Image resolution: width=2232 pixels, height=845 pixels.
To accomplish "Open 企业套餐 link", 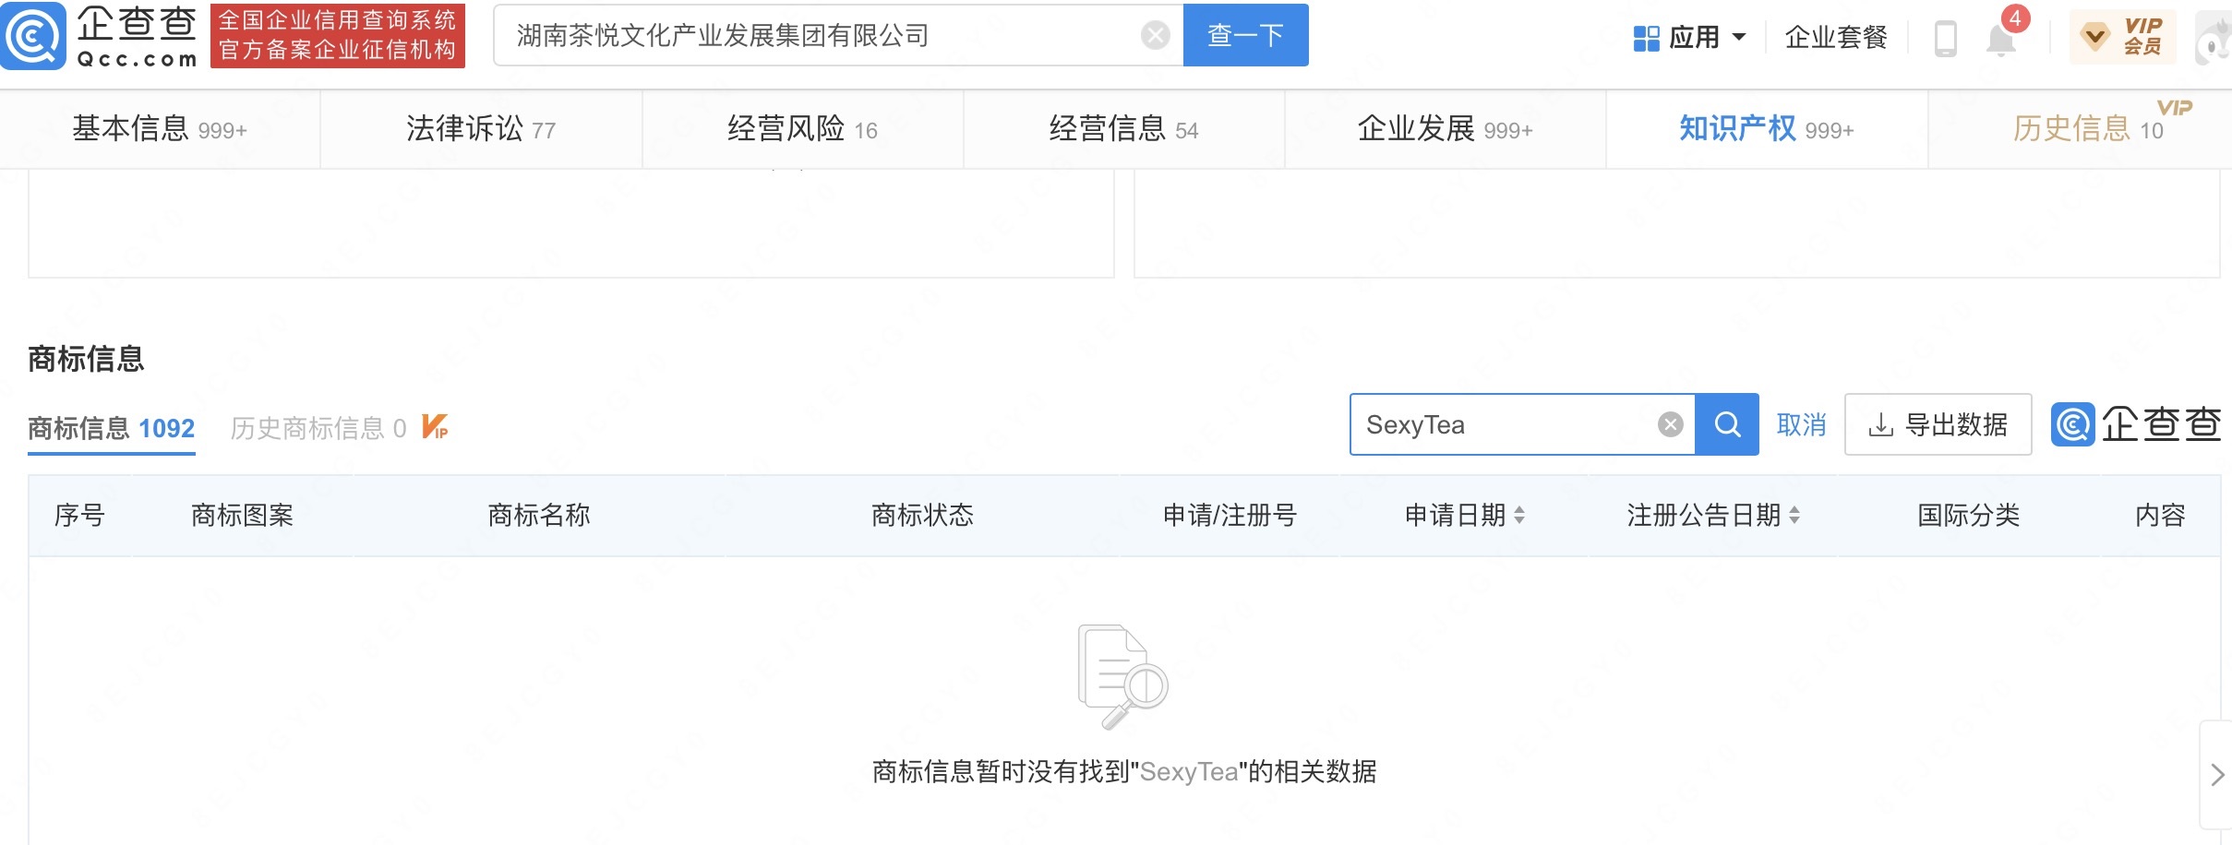I will click(1835, 37).
